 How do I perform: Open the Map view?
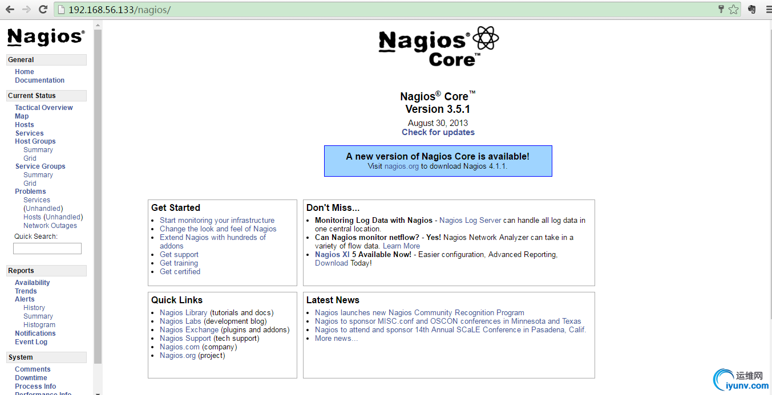(x=22, y=116)
